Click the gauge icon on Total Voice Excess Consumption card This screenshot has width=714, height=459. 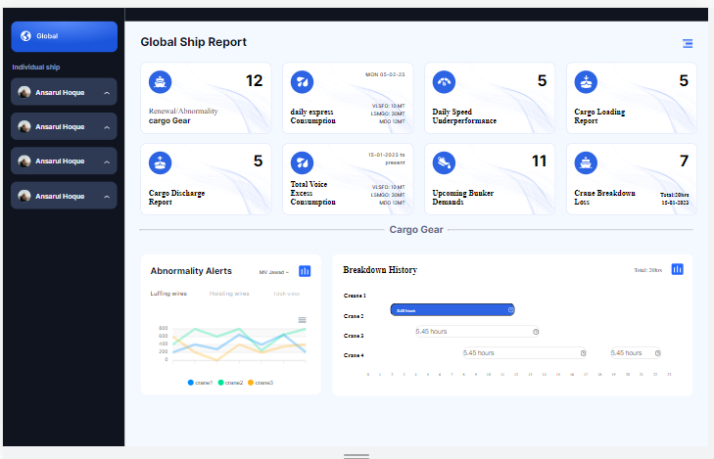tap(302, 162)
